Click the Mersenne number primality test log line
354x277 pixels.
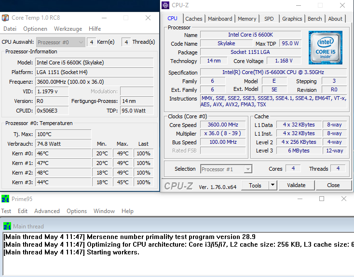[x=130, y=237]
